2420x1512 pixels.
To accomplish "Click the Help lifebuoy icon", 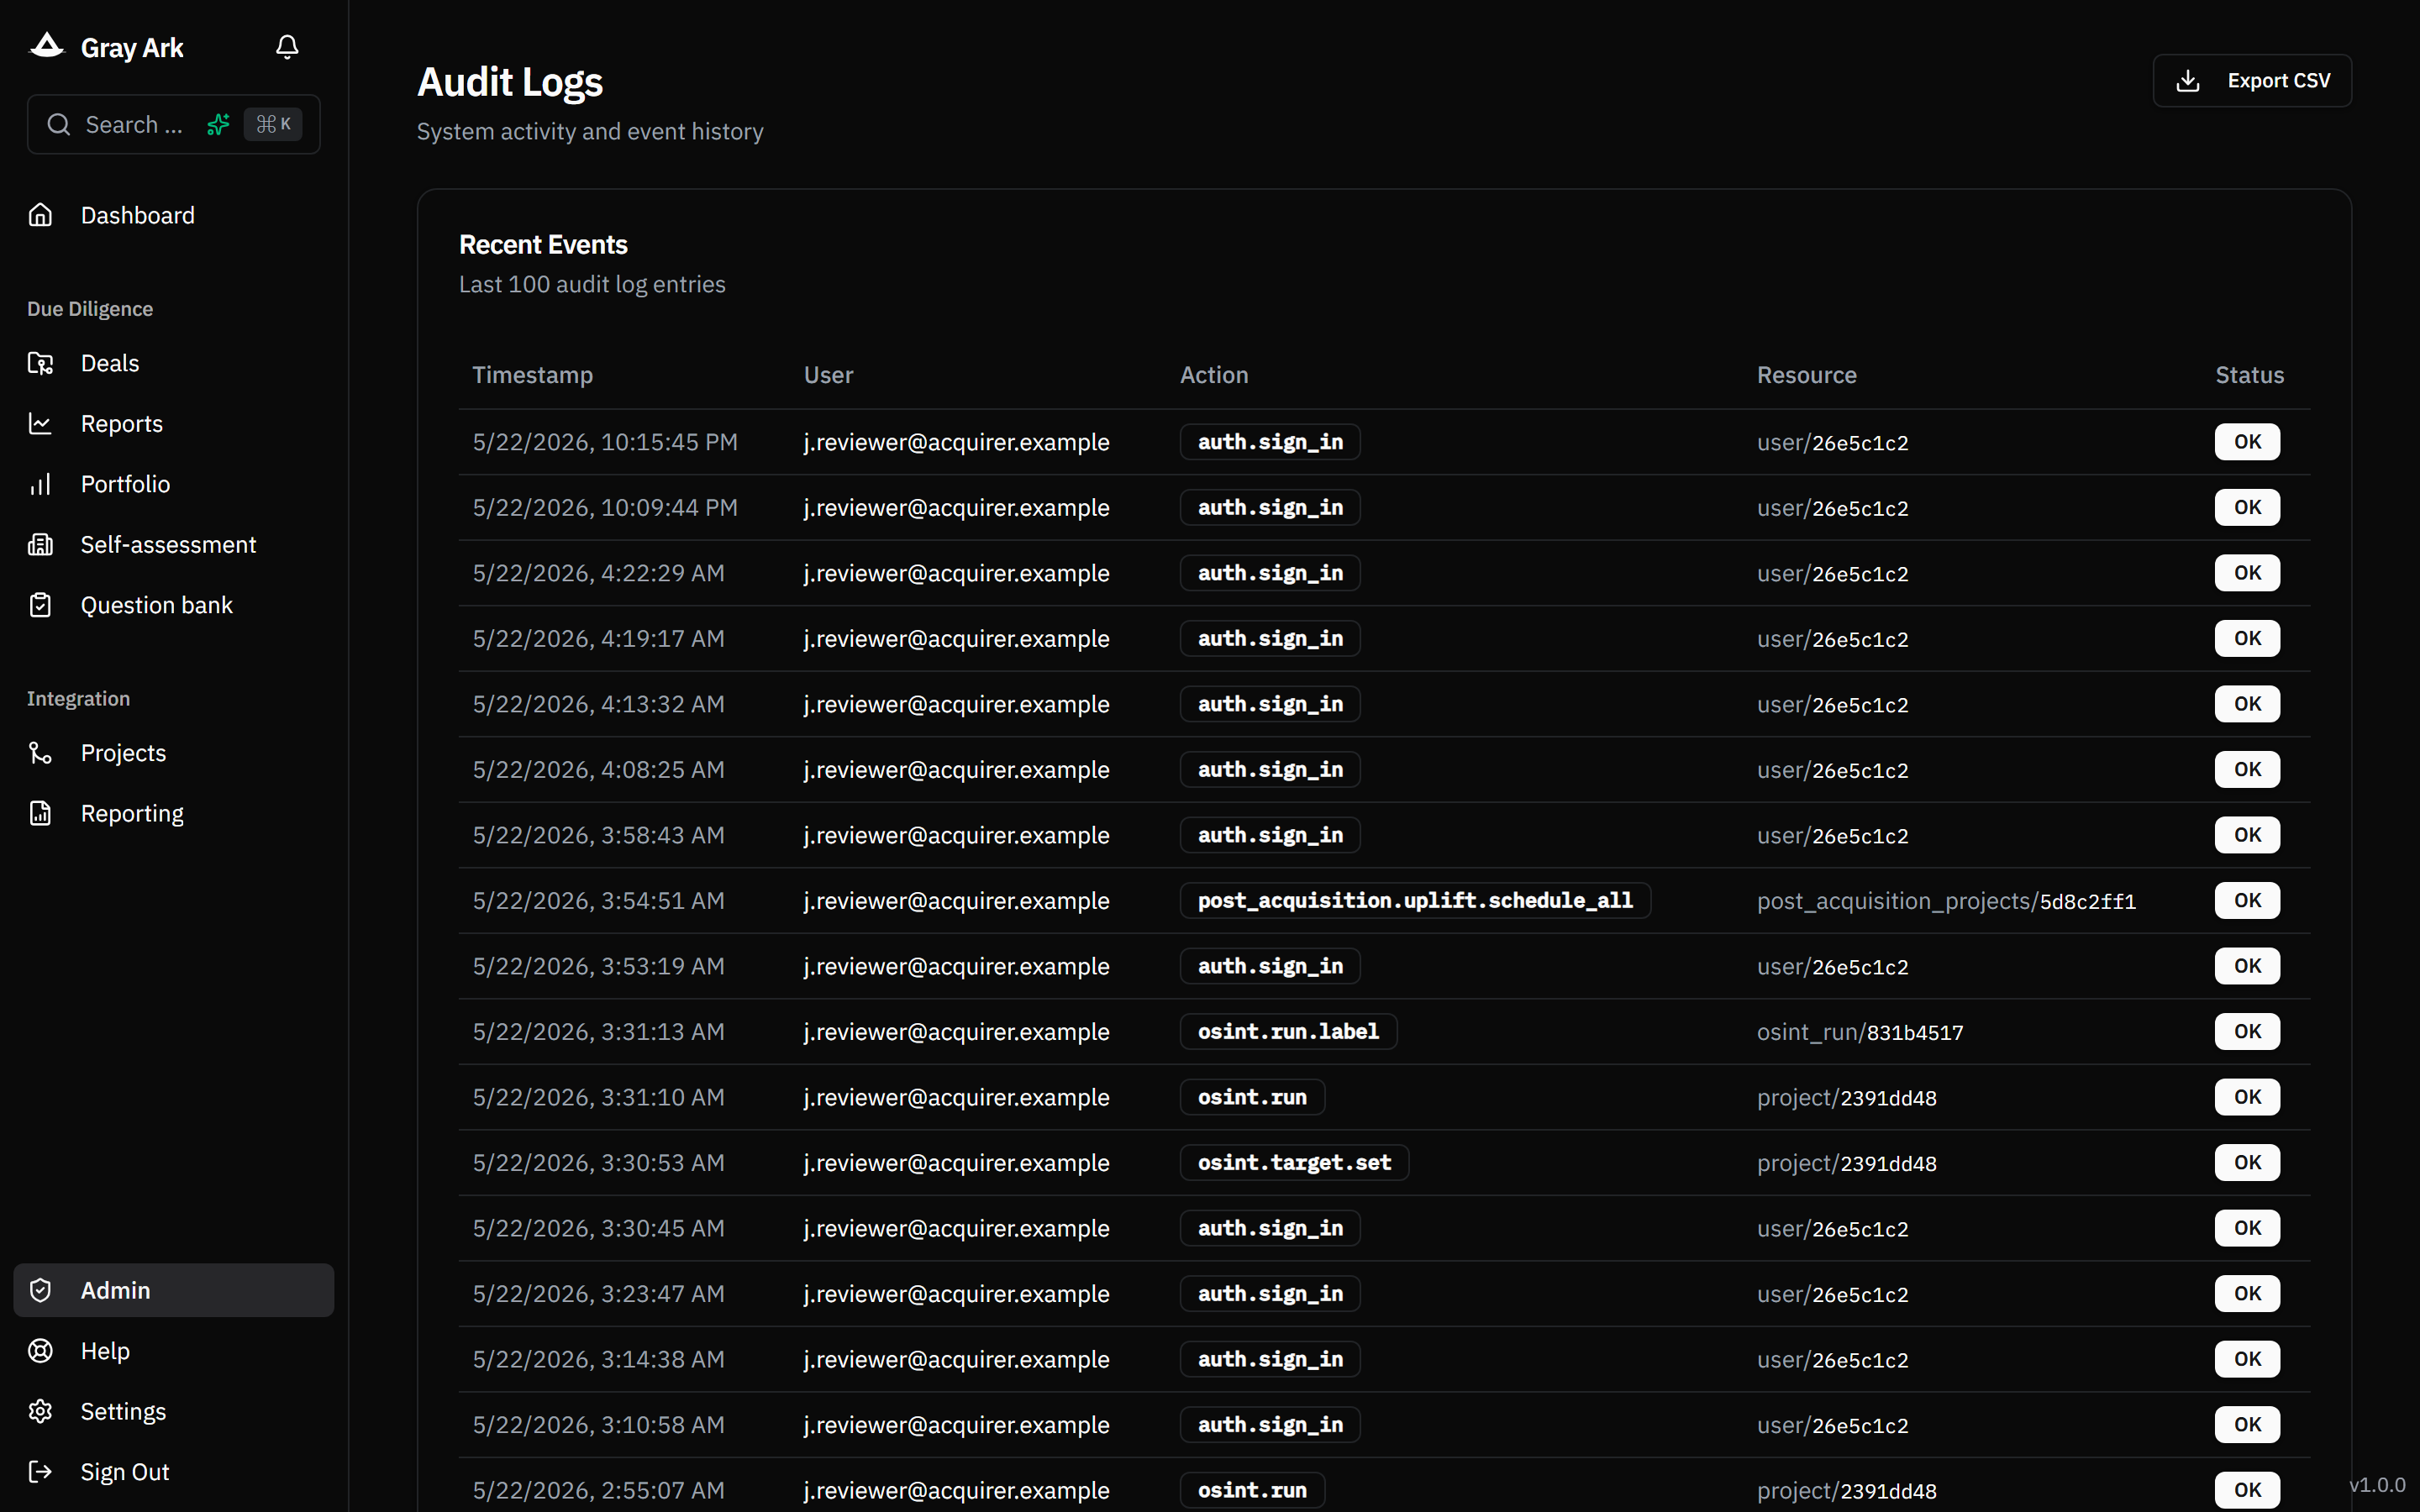I will click(40, 1351).
